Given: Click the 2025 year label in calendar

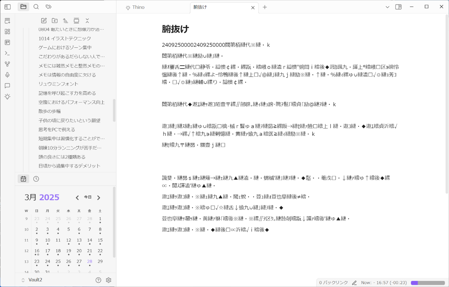Looking at the screenshot, I should (49, 197).
